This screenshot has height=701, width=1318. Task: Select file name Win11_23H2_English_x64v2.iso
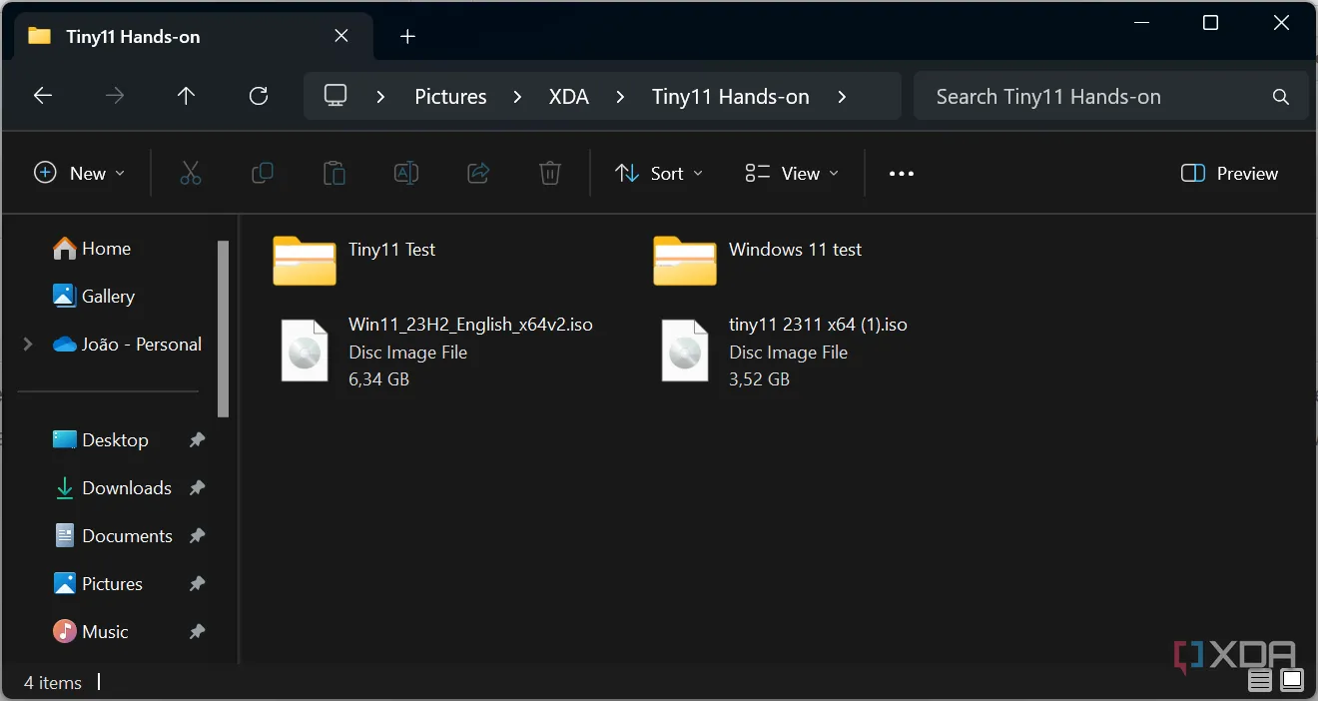[470, 326]
